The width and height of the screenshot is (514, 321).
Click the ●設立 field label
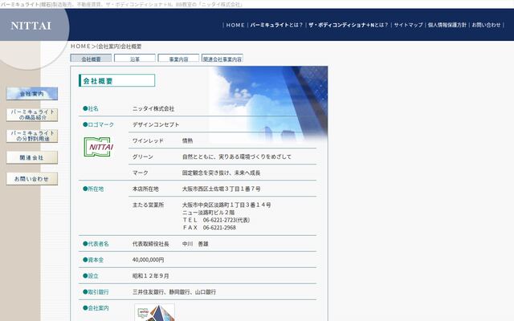click(x=91, y=276)
